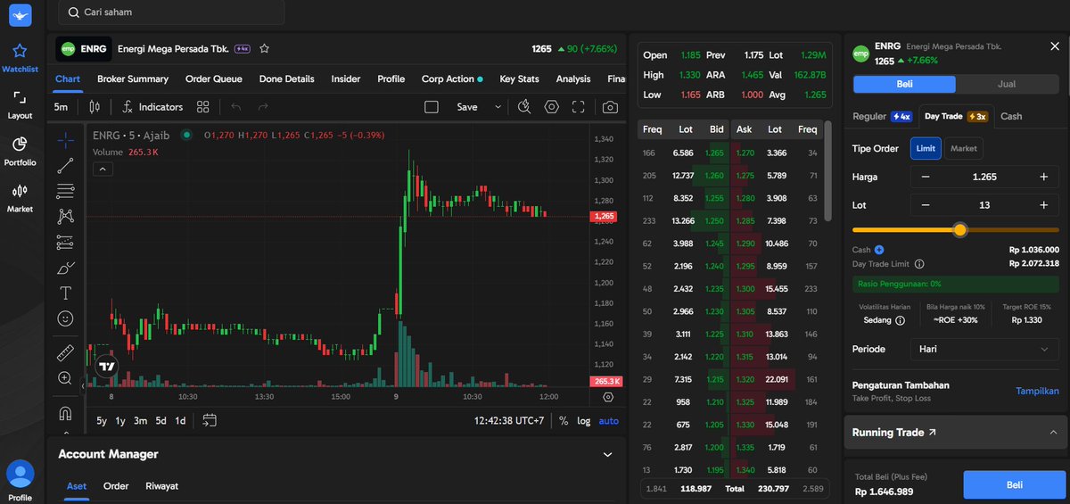
Task: Collapse the Running Trade section
Action: 1053,433
